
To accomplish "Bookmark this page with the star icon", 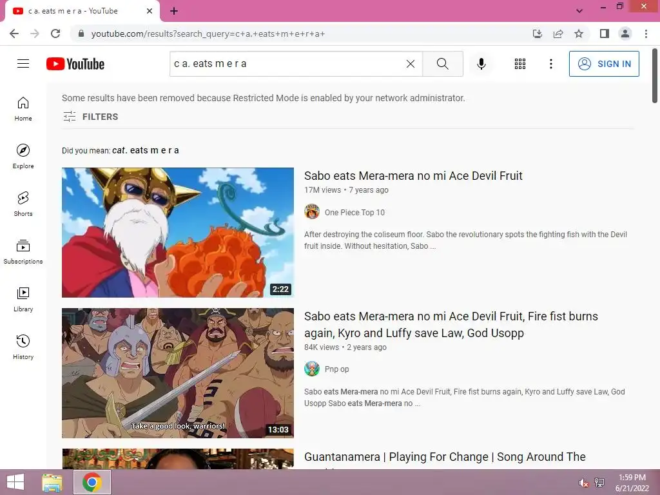I will (579, 34).
